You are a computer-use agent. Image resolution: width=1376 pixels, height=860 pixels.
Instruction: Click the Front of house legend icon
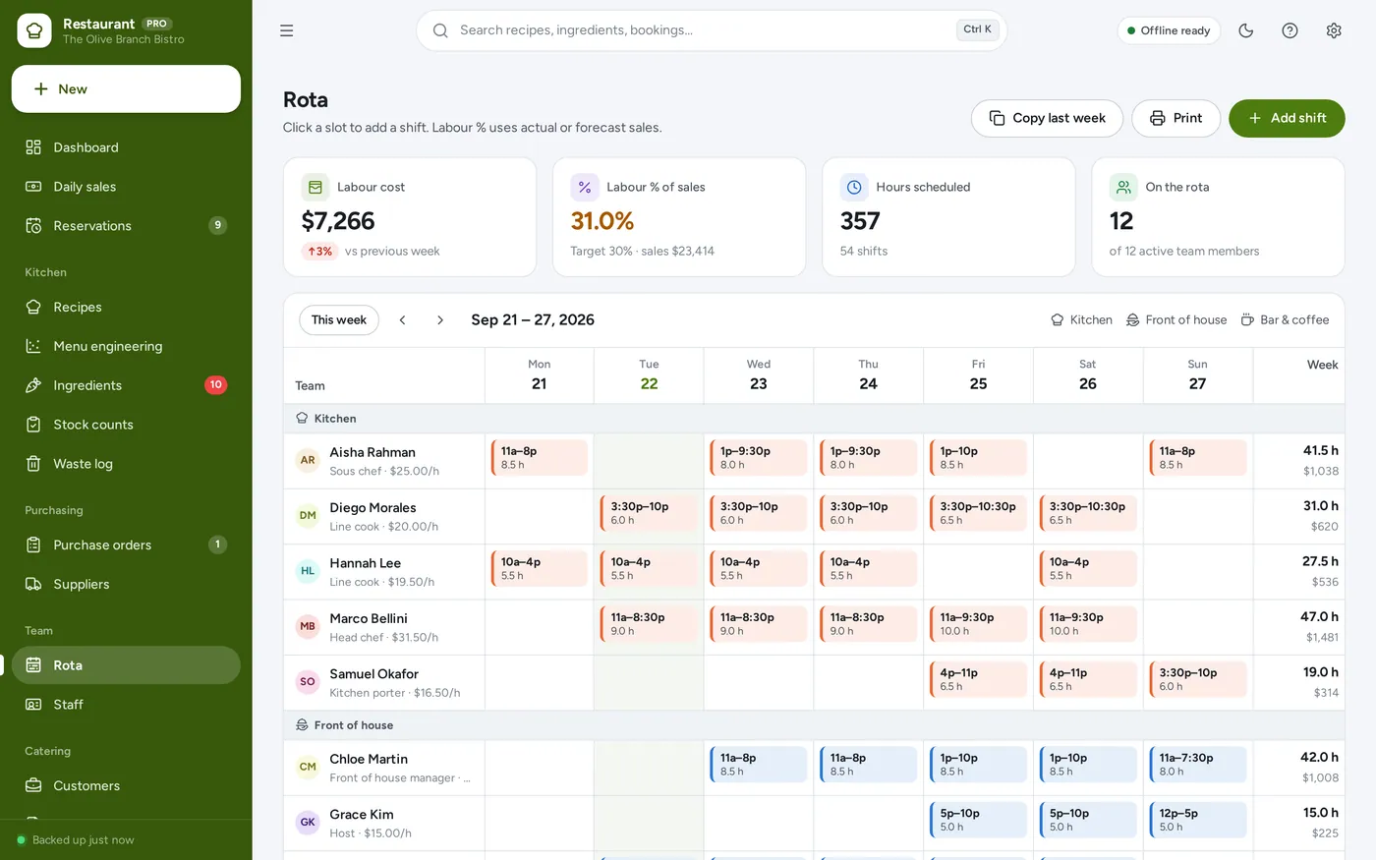(1132, 320)
